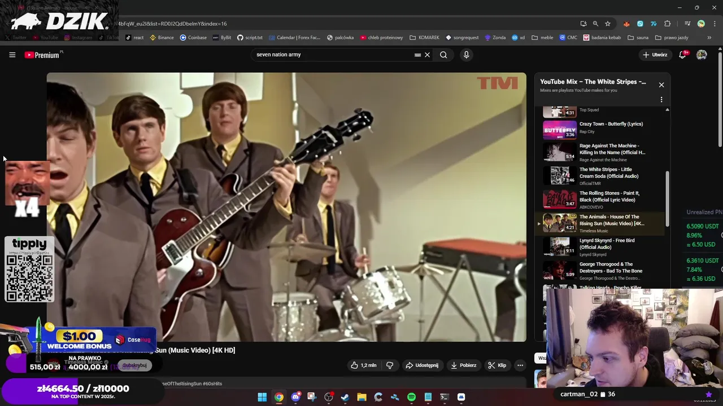The image size is (723, 406).
Task: Play George Thorogood - Bad To The Bone
Action: [x=599, y=271]
